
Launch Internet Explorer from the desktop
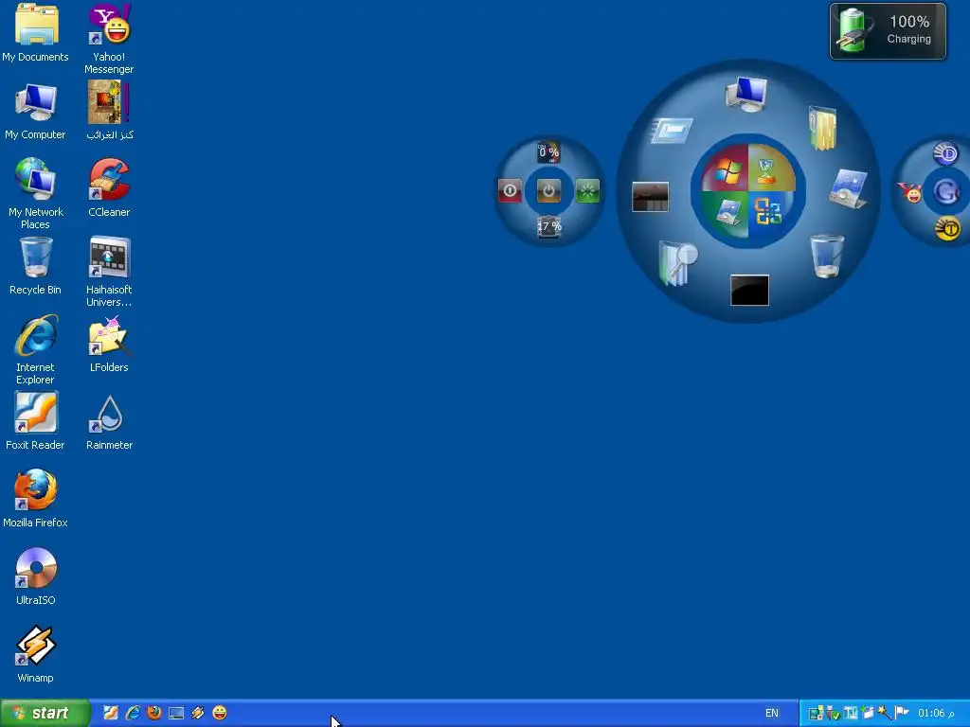[35, 349]
